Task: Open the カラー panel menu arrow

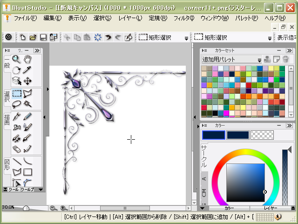Action: pyautogui.click(x=204, y=125)
